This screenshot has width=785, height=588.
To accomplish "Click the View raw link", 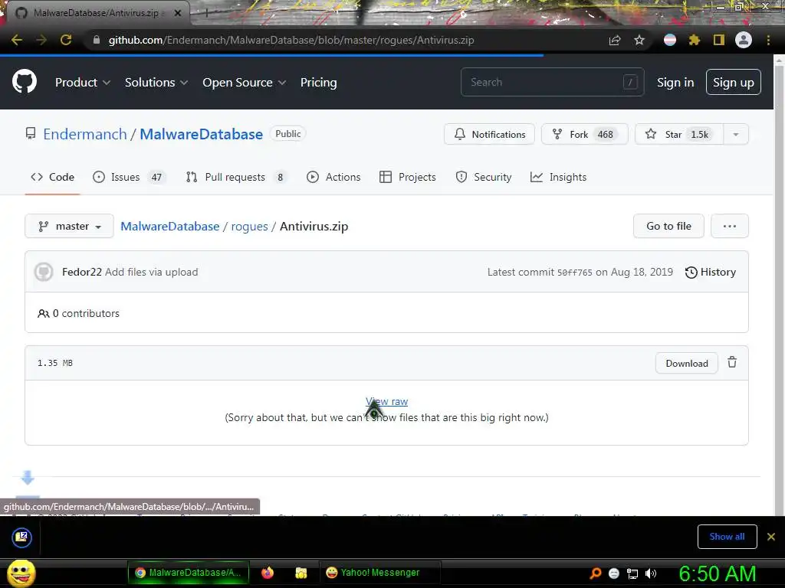I will (386, 401).
